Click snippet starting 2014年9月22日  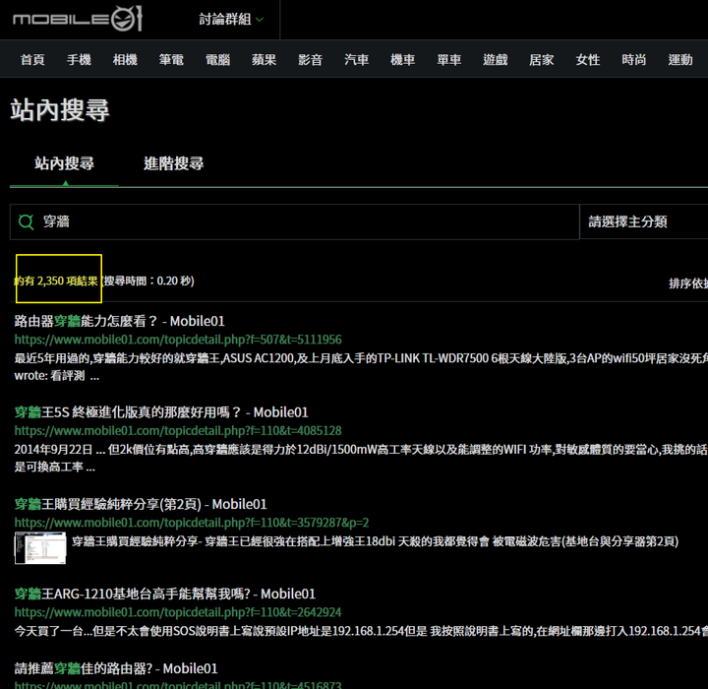(x=361, y=458)
